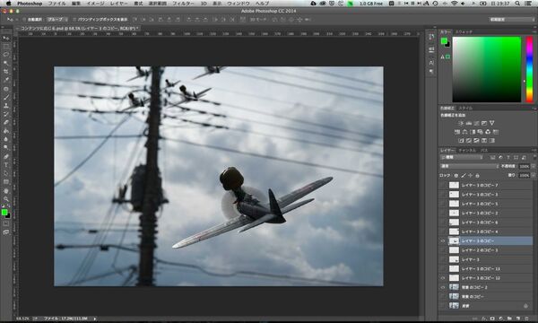The width and height of the screenshot is (538, 323).
Task: Add a Levels adjustment
Action: (x=469, y=123)
